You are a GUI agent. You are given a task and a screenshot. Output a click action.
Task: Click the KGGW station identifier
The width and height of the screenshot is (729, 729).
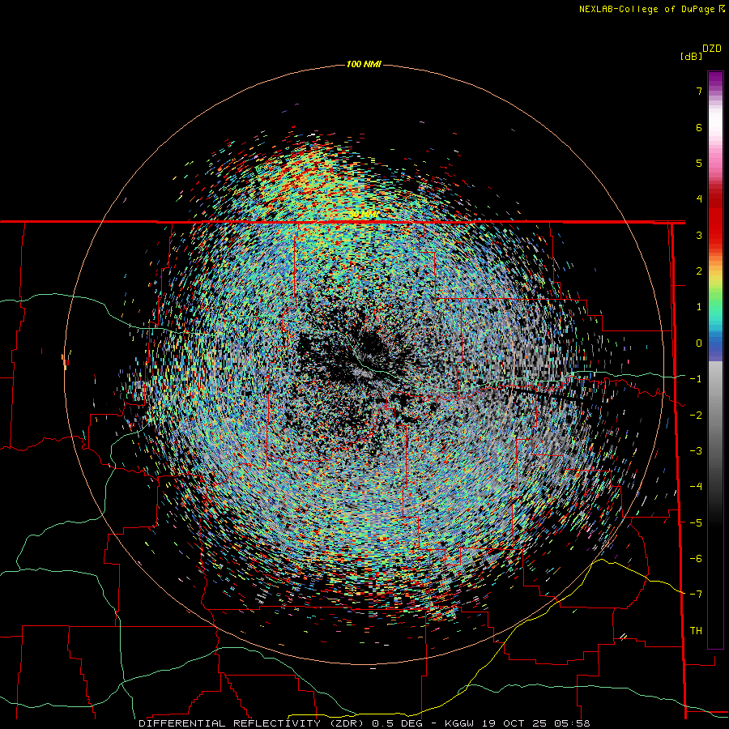pos(460,723)
